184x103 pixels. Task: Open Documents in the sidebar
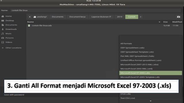(x=11, y=25)
